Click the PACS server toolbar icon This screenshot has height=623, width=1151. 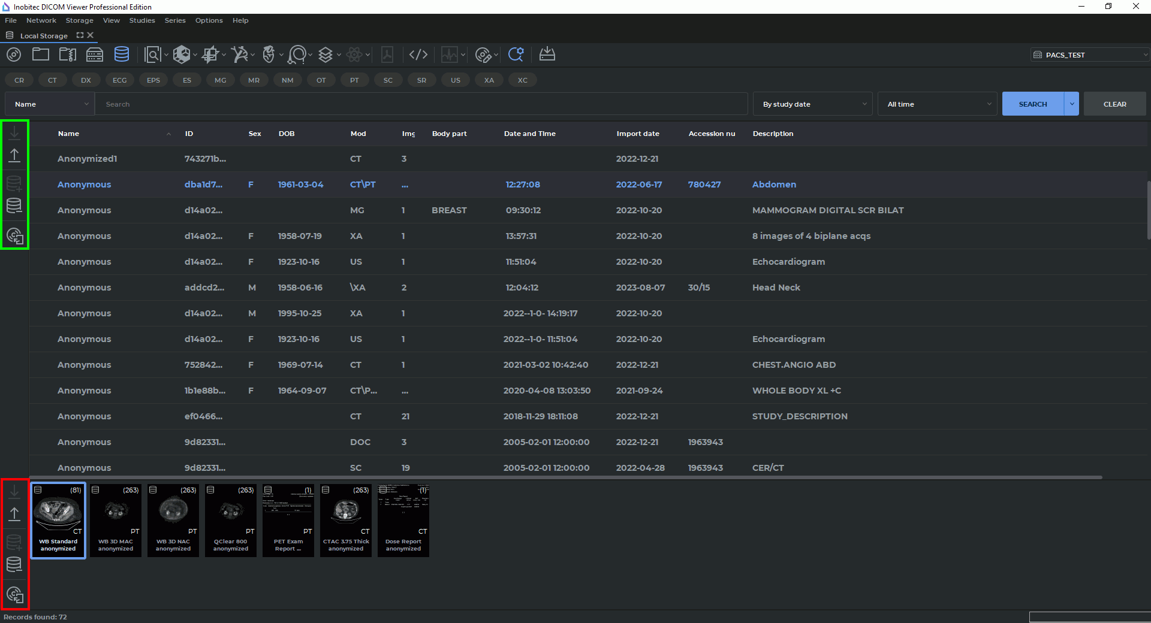[95, 55]
